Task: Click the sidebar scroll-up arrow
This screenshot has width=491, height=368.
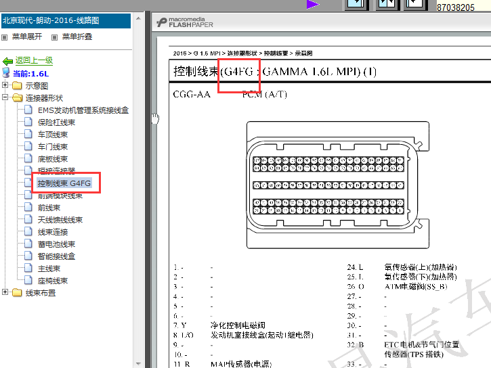Action: 138,18
